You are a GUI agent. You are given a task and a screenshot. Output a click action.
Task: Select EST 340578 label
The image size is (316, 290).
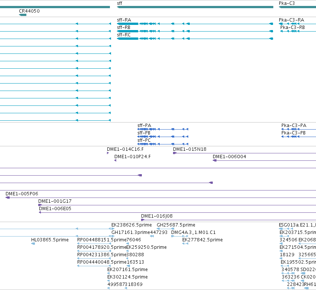point(290,270)
